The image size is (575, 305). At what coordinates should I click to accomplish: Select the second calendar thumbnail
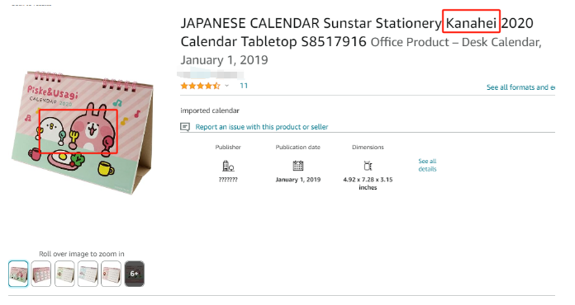coord(41,274)
